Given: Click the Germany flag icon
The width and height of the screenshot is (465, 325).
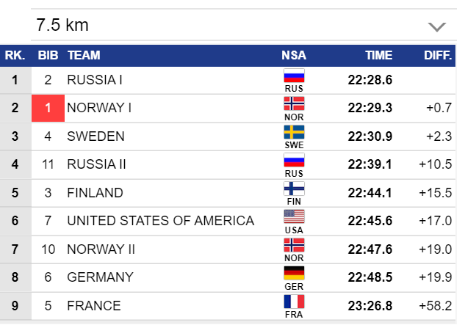Looking at the screenshot, I should pyautogui.click(x=294, y=273).
